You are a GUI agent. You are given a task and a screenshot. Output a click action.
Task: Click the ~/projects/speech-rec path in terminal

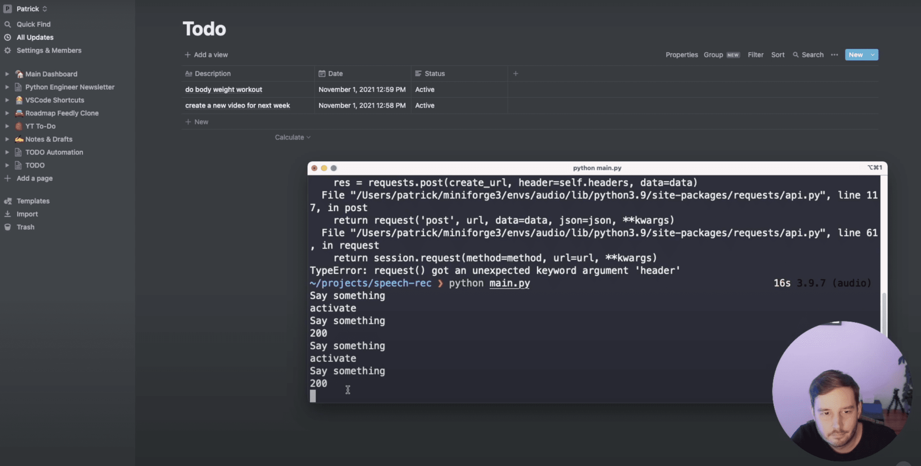(x=371, y=283)
